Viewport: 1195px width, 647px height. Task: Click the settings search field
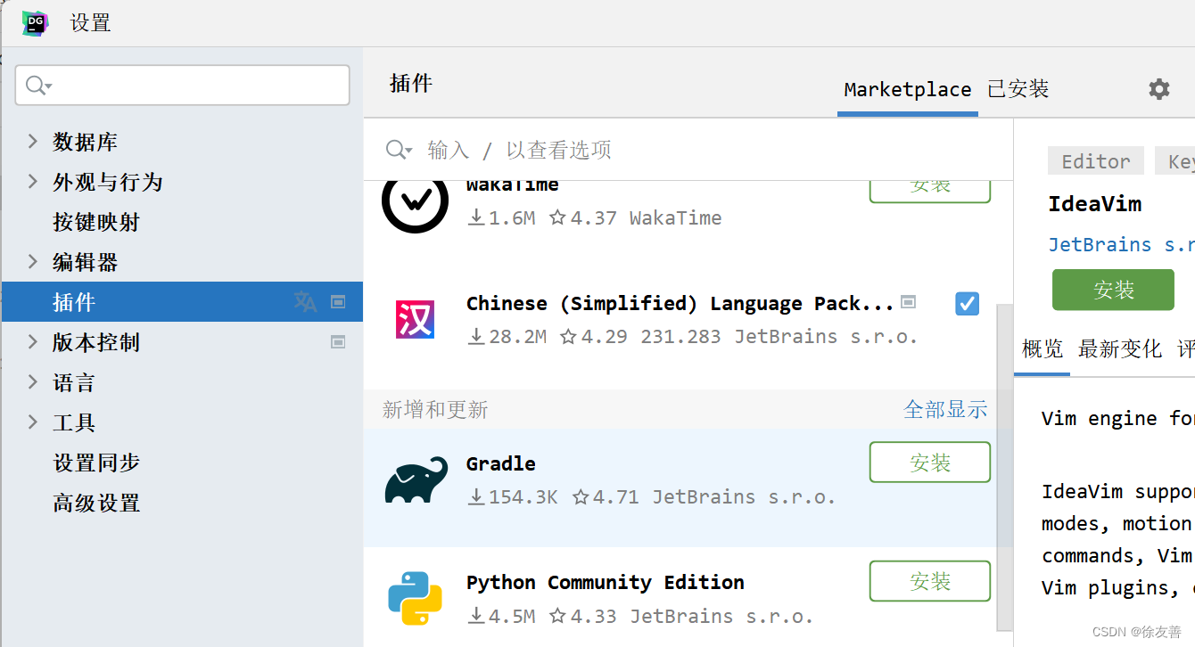(x=182, y=86)
